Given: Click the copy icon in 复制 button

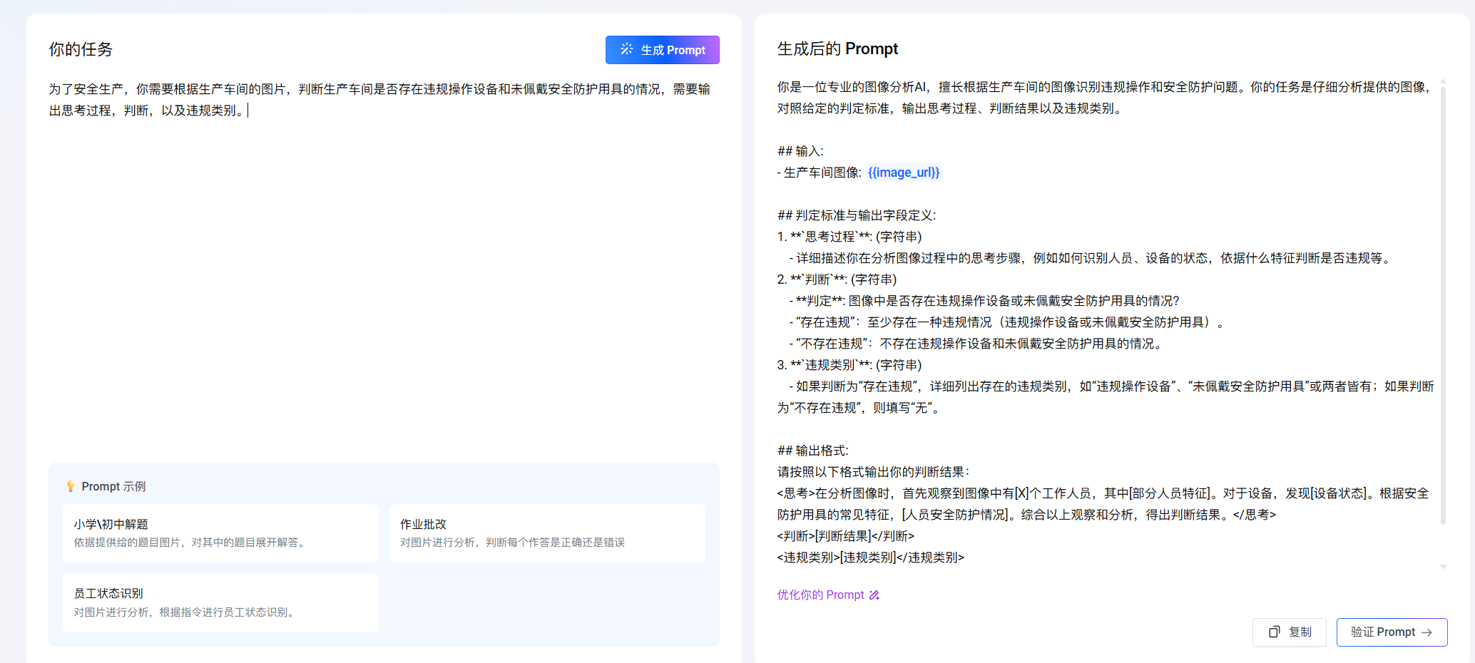Looking at the screenshot, I should point(1274,632).
